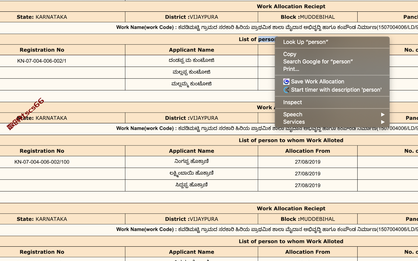Click applicant name ಮಲ್ಲಪ್ಪ ಕುಂಟೋಜಿ
418x261 pixels.
click(x=192, y=72)
